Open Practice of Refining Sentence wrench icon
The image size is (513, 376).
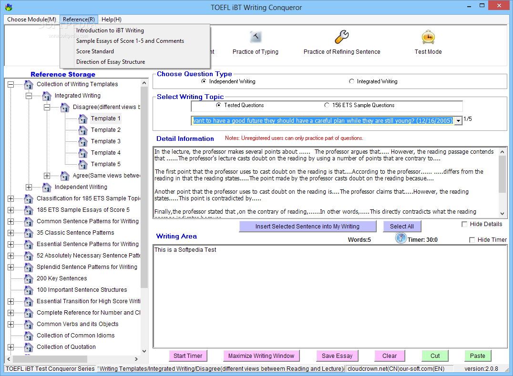pos(341,37)
